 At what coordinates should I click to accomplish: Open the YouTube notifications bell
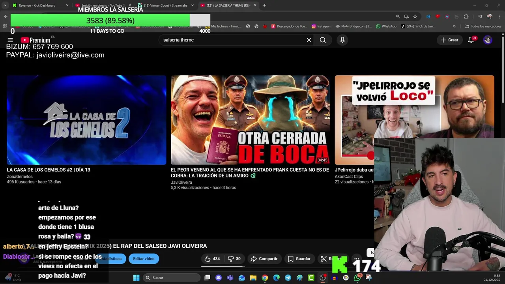click(471, 40)
